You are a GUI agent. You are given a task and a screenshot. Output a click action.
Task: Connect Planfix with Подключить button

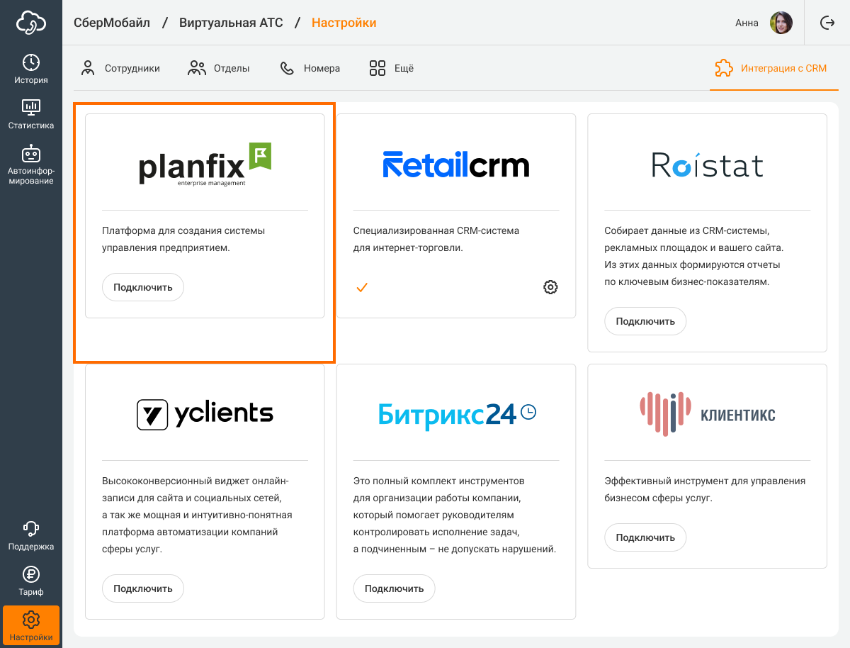143,288
